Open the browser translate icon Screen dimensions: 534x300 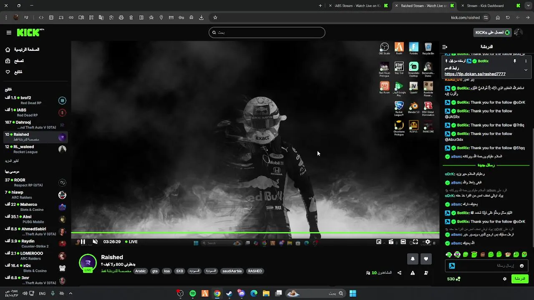click(x=101, y=17)
